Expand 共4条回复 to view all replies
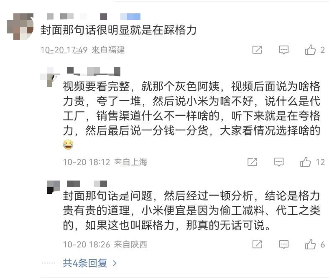Viewport: 329px width, 280px height. [x=89, y=263]
